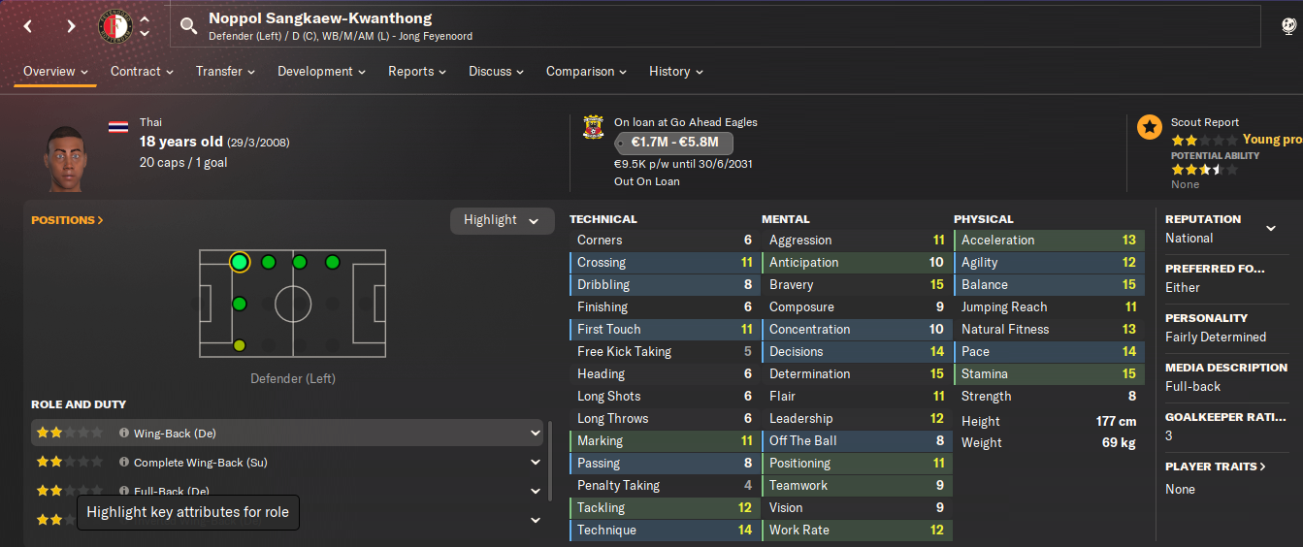Image resolution: width=1303 pixels, height=547 pixels.
Task: Click the Feyenoord club badge
Action: point(114,26)
